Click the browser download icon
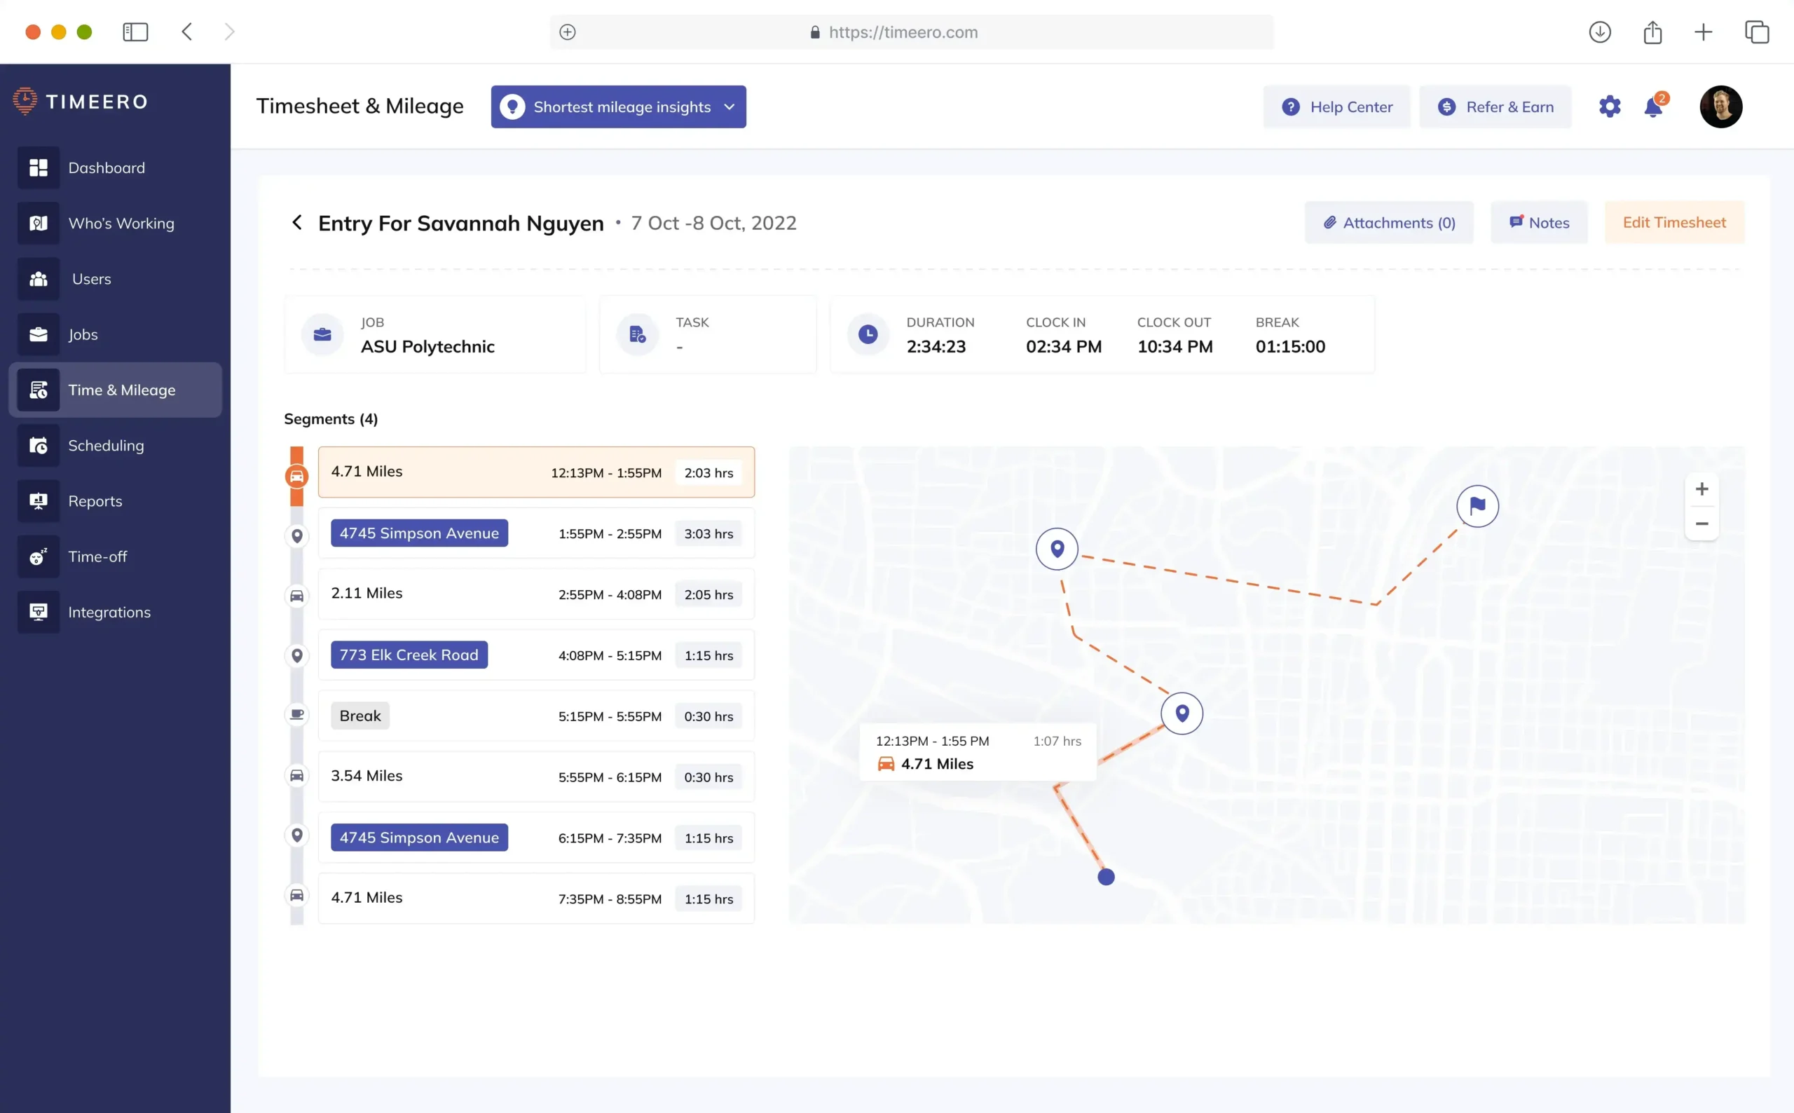Image resolution: width=1794 pixels, height=1113 pixels. pos(1600,32)
